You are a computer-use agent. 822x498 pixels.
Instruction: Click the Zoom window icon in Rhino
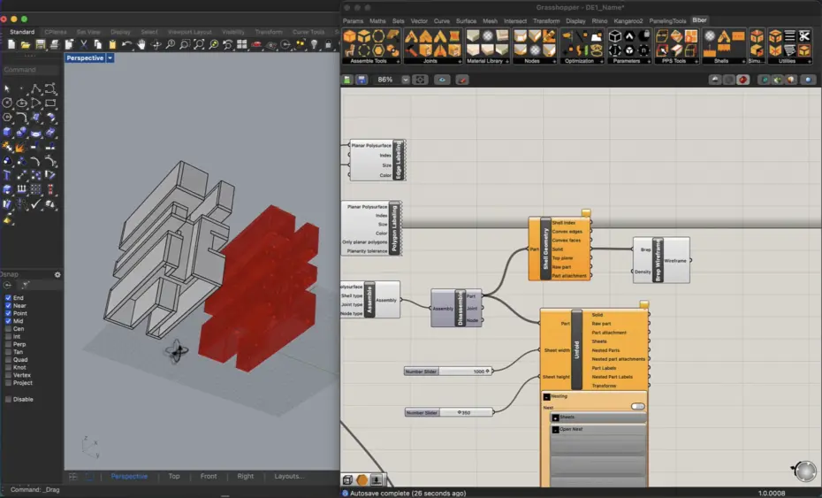[x=185, y=45]
